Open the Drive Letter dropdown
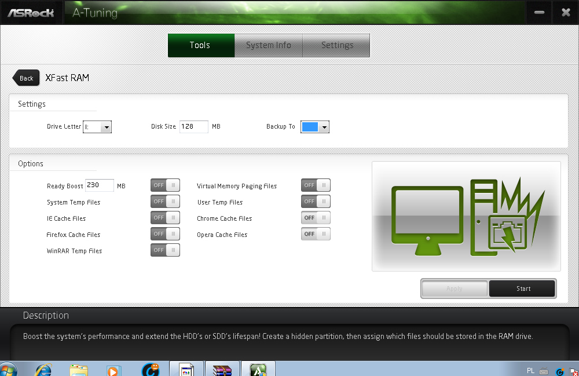579x376 pixels. (97, 127)
